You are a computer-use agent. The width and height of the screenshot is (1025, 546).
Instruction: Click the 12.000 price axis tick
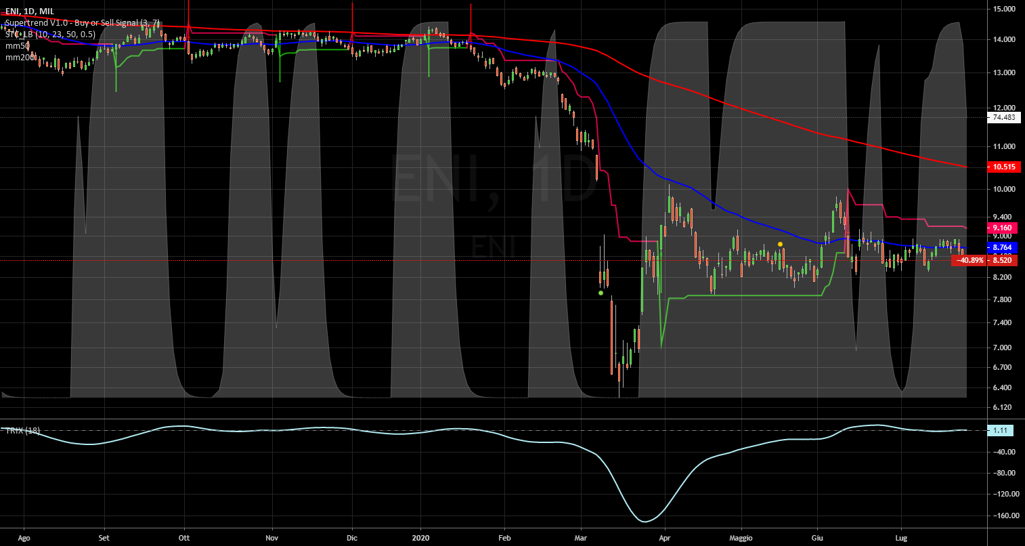1003,108
